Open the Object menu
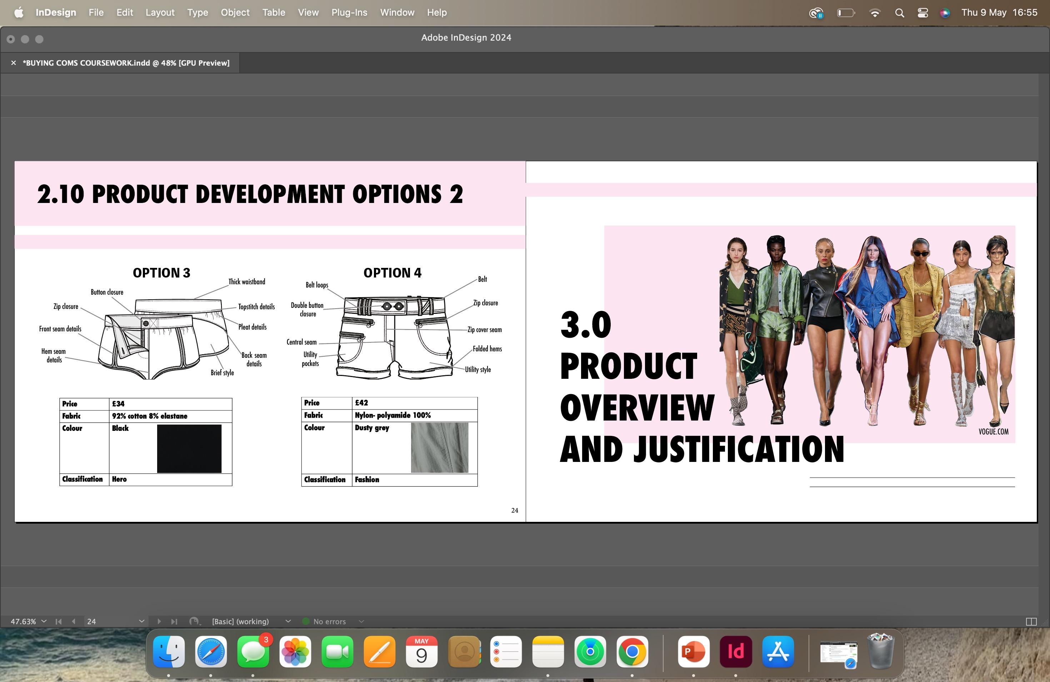1050x682 pixels. [235, 13]
